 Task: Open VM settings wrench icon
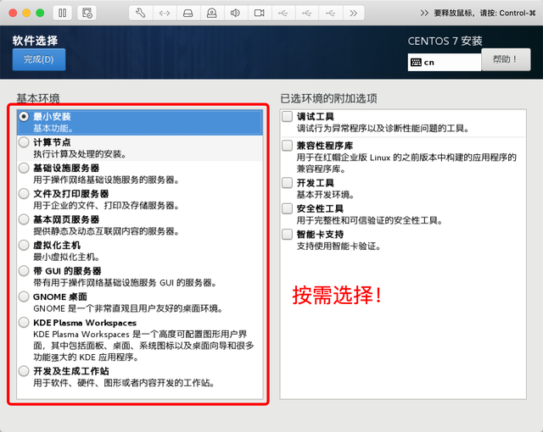pos(141,14)
